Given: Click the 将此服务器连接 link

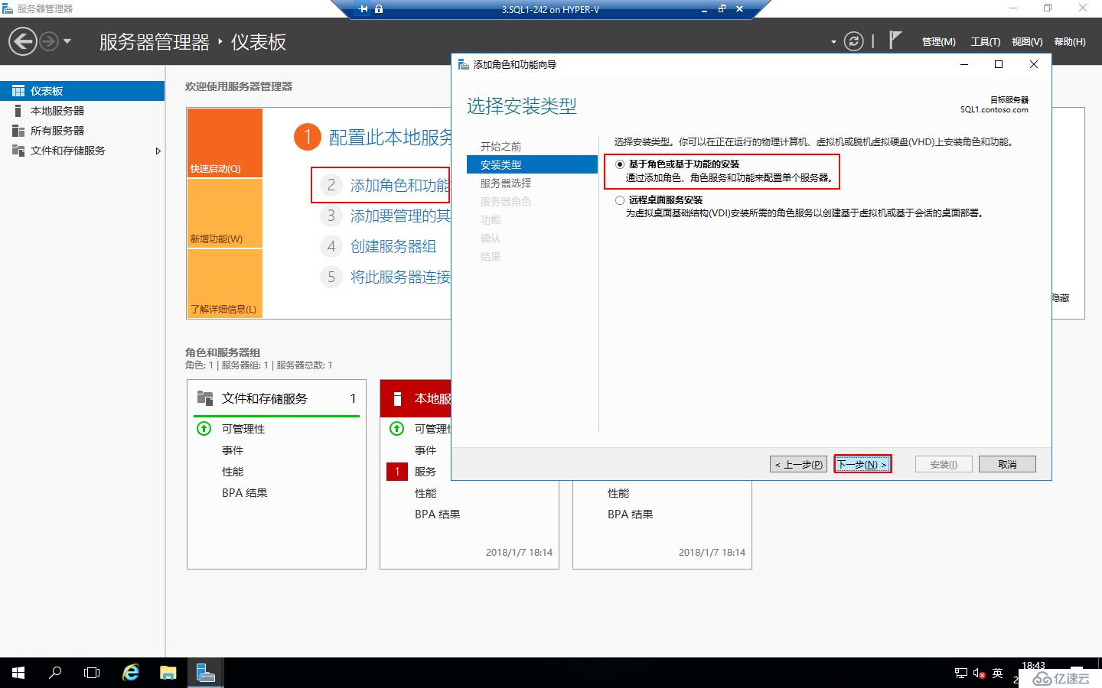Looking at the screenshot, I should pos(400,277).
